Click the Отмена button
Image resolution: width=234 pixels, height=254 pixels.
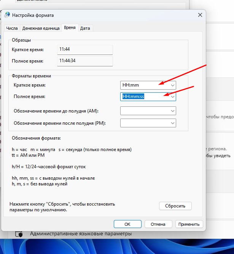(158, 224)
